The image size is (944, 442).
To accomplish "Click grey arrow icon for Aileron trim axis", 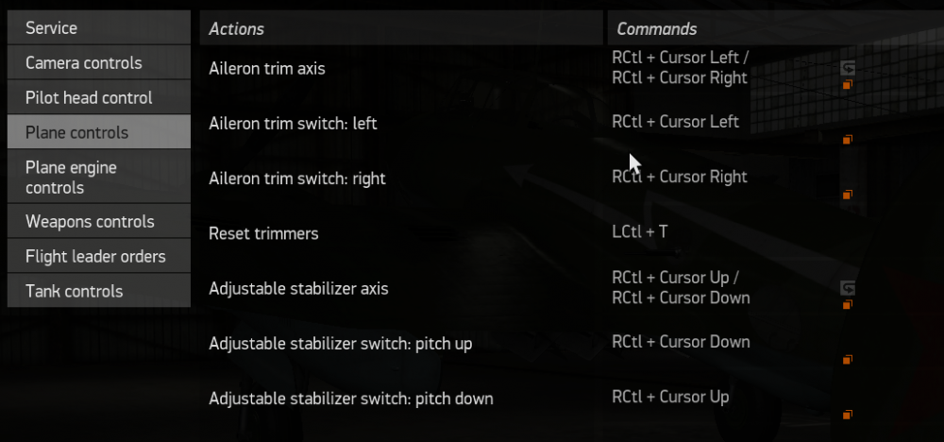I will (x=848, y=68).
